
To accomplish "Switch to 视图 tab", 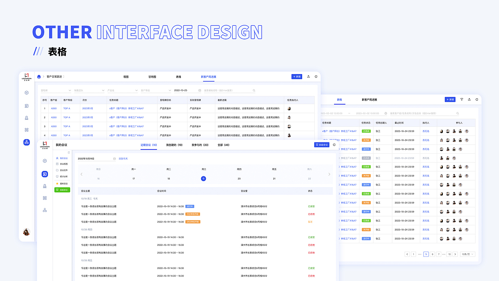I will (126, 77).
